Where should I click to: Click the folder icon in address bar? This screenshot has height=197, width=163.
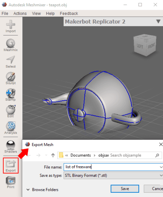(61, 155)
